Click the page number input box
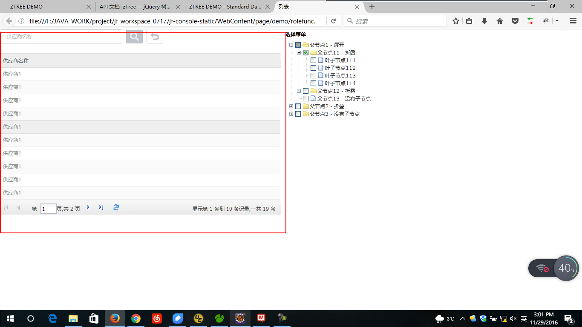This screenshot has width=582, height=327. [x=48, y=209]
